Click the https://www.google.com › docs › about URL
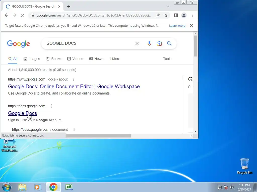Image resolution: width=257 pixels, height=192 pixels. 38,79
